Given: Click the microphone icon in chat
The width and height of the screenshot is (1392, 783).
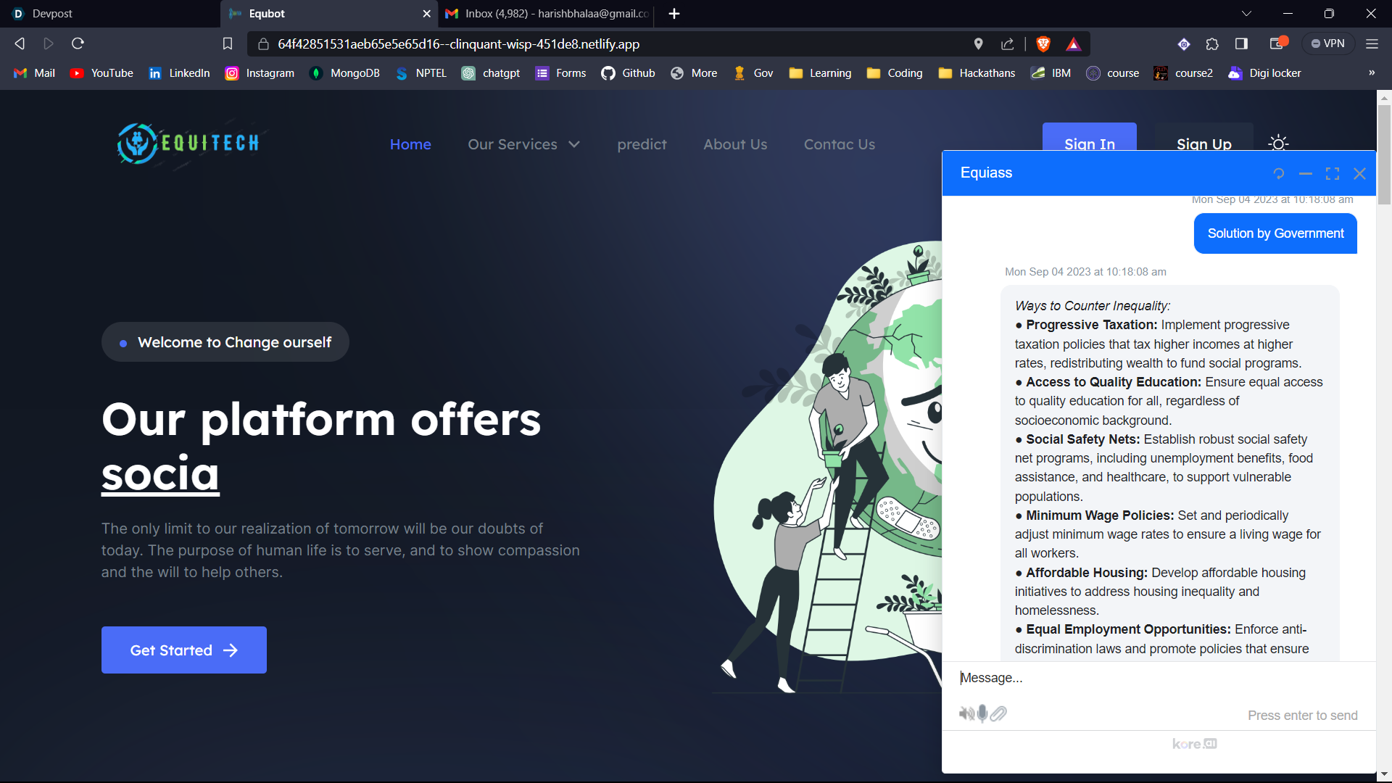Looking at the screenshot, I should [x=982, y=714].
